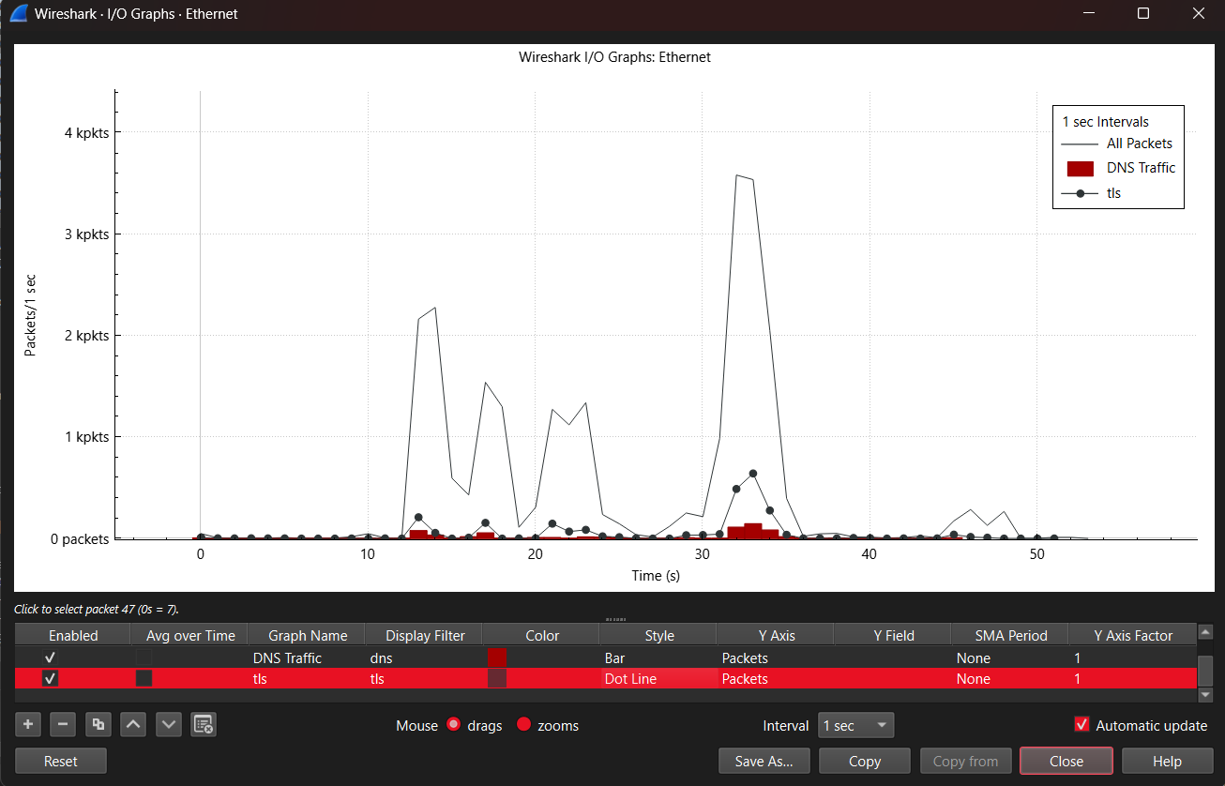Click the Save As... button
The width and height of the screenshot is (1225, 786).
[764, 761]
